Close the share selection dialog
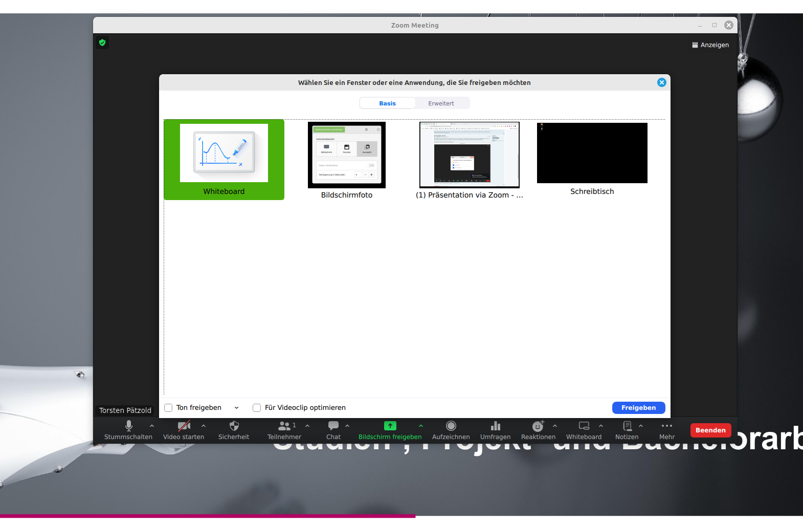 [661, 82]
